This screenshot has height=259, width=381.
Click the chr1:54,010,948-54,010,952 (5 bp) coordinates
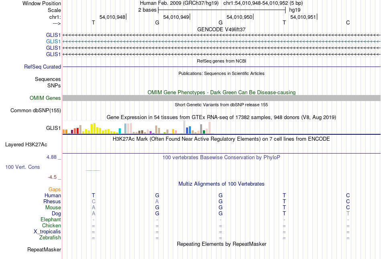(x=263, y=3)
